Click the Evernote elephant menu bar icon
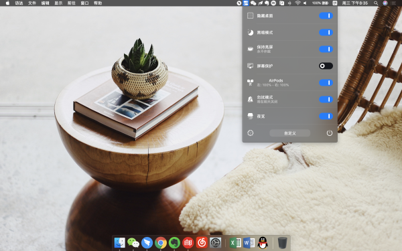 click(267, 3)
